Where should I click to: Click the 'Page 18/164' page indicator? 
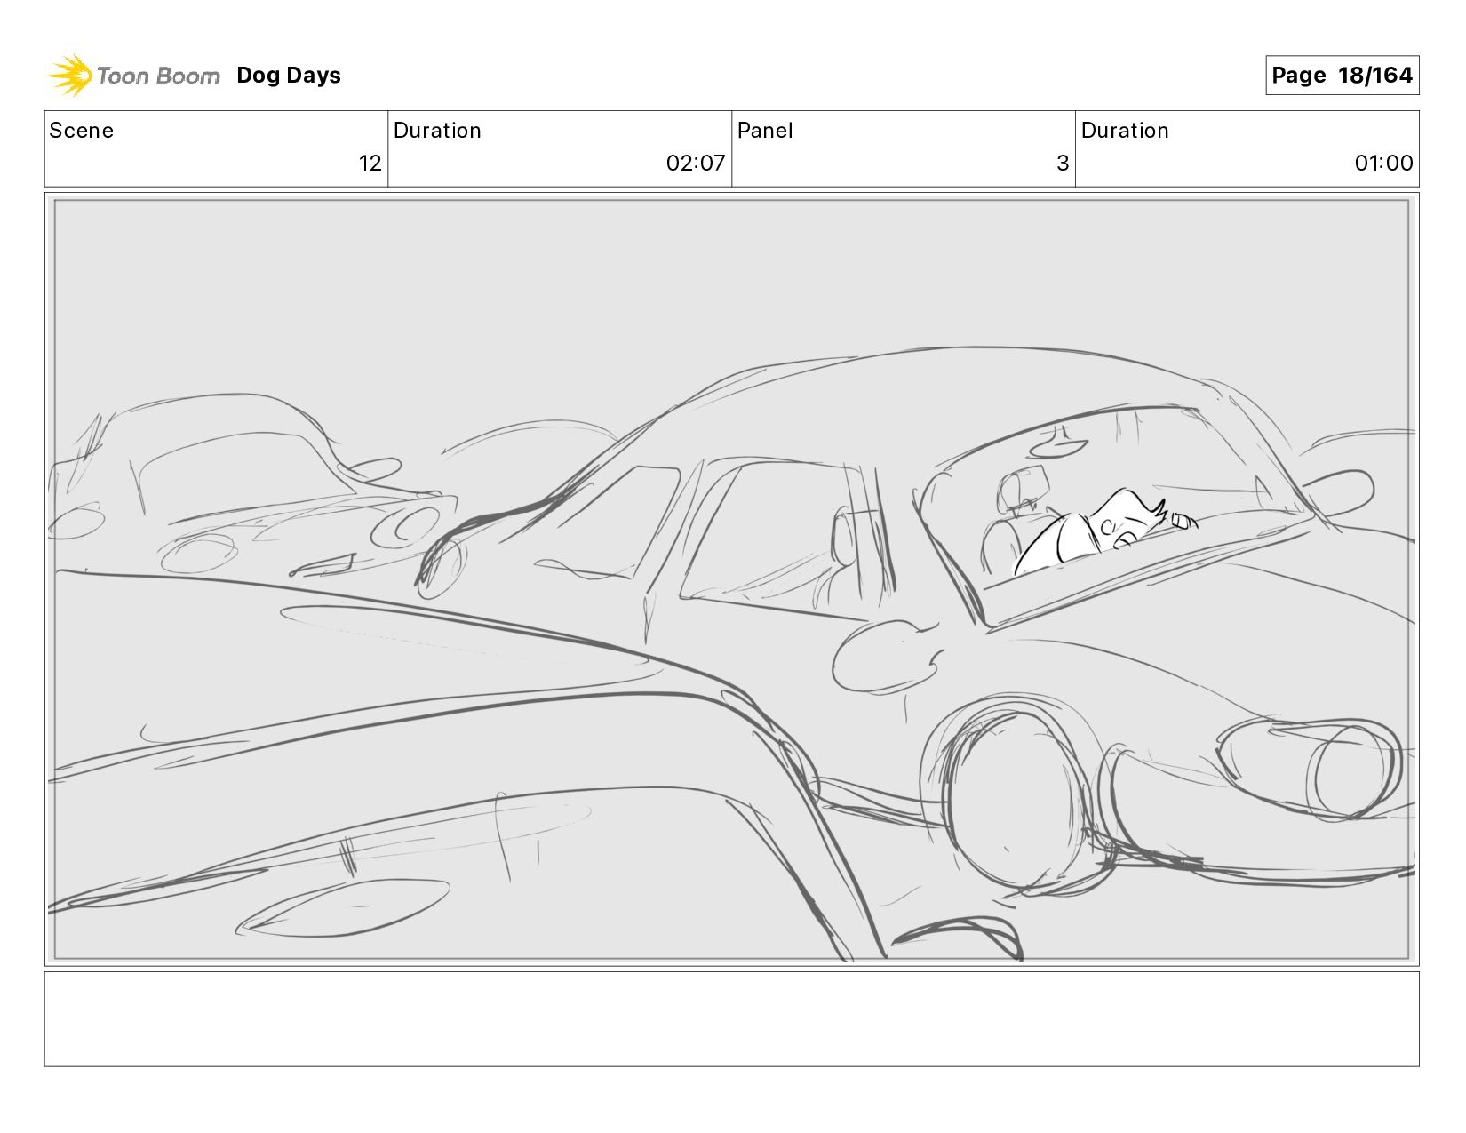click(x=1342, y=76)
